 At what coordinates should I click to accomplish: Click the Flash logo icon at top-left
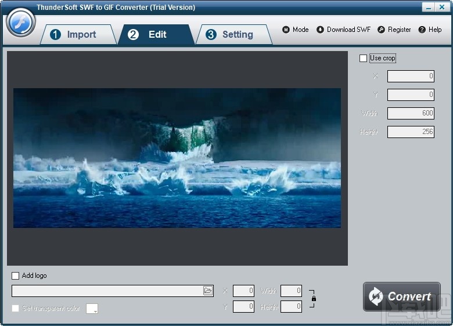tap(20, 23)
